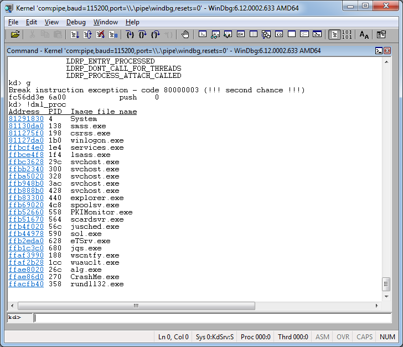Image resolution: width=403 pixels, height=347 pixels.
Task: Open the Help menu
Action: (x=132, y=22)
